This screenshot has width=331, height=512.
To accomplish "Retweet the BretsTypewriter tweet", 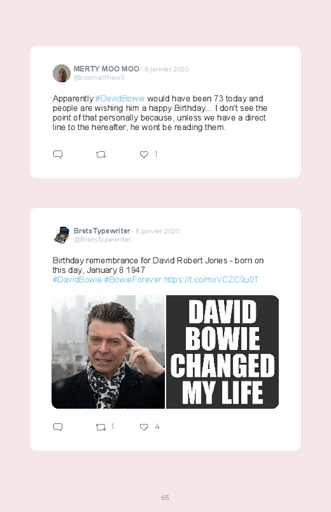I will pyautogui.click(x=101, y=427).
